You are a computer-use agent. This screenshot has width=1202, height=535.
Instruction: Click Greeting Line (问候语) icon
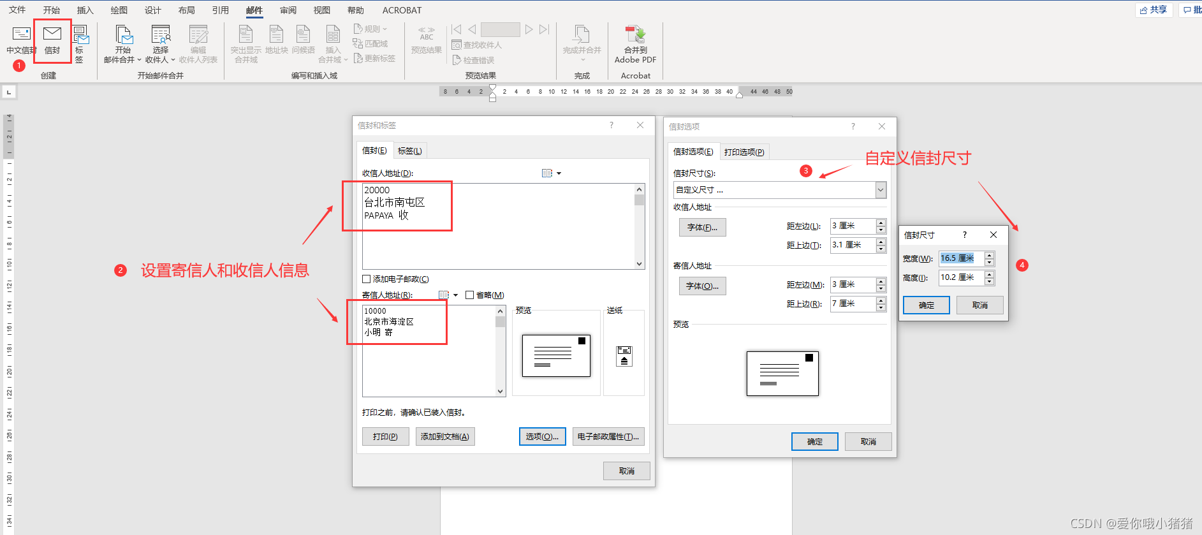coord(304,40)
